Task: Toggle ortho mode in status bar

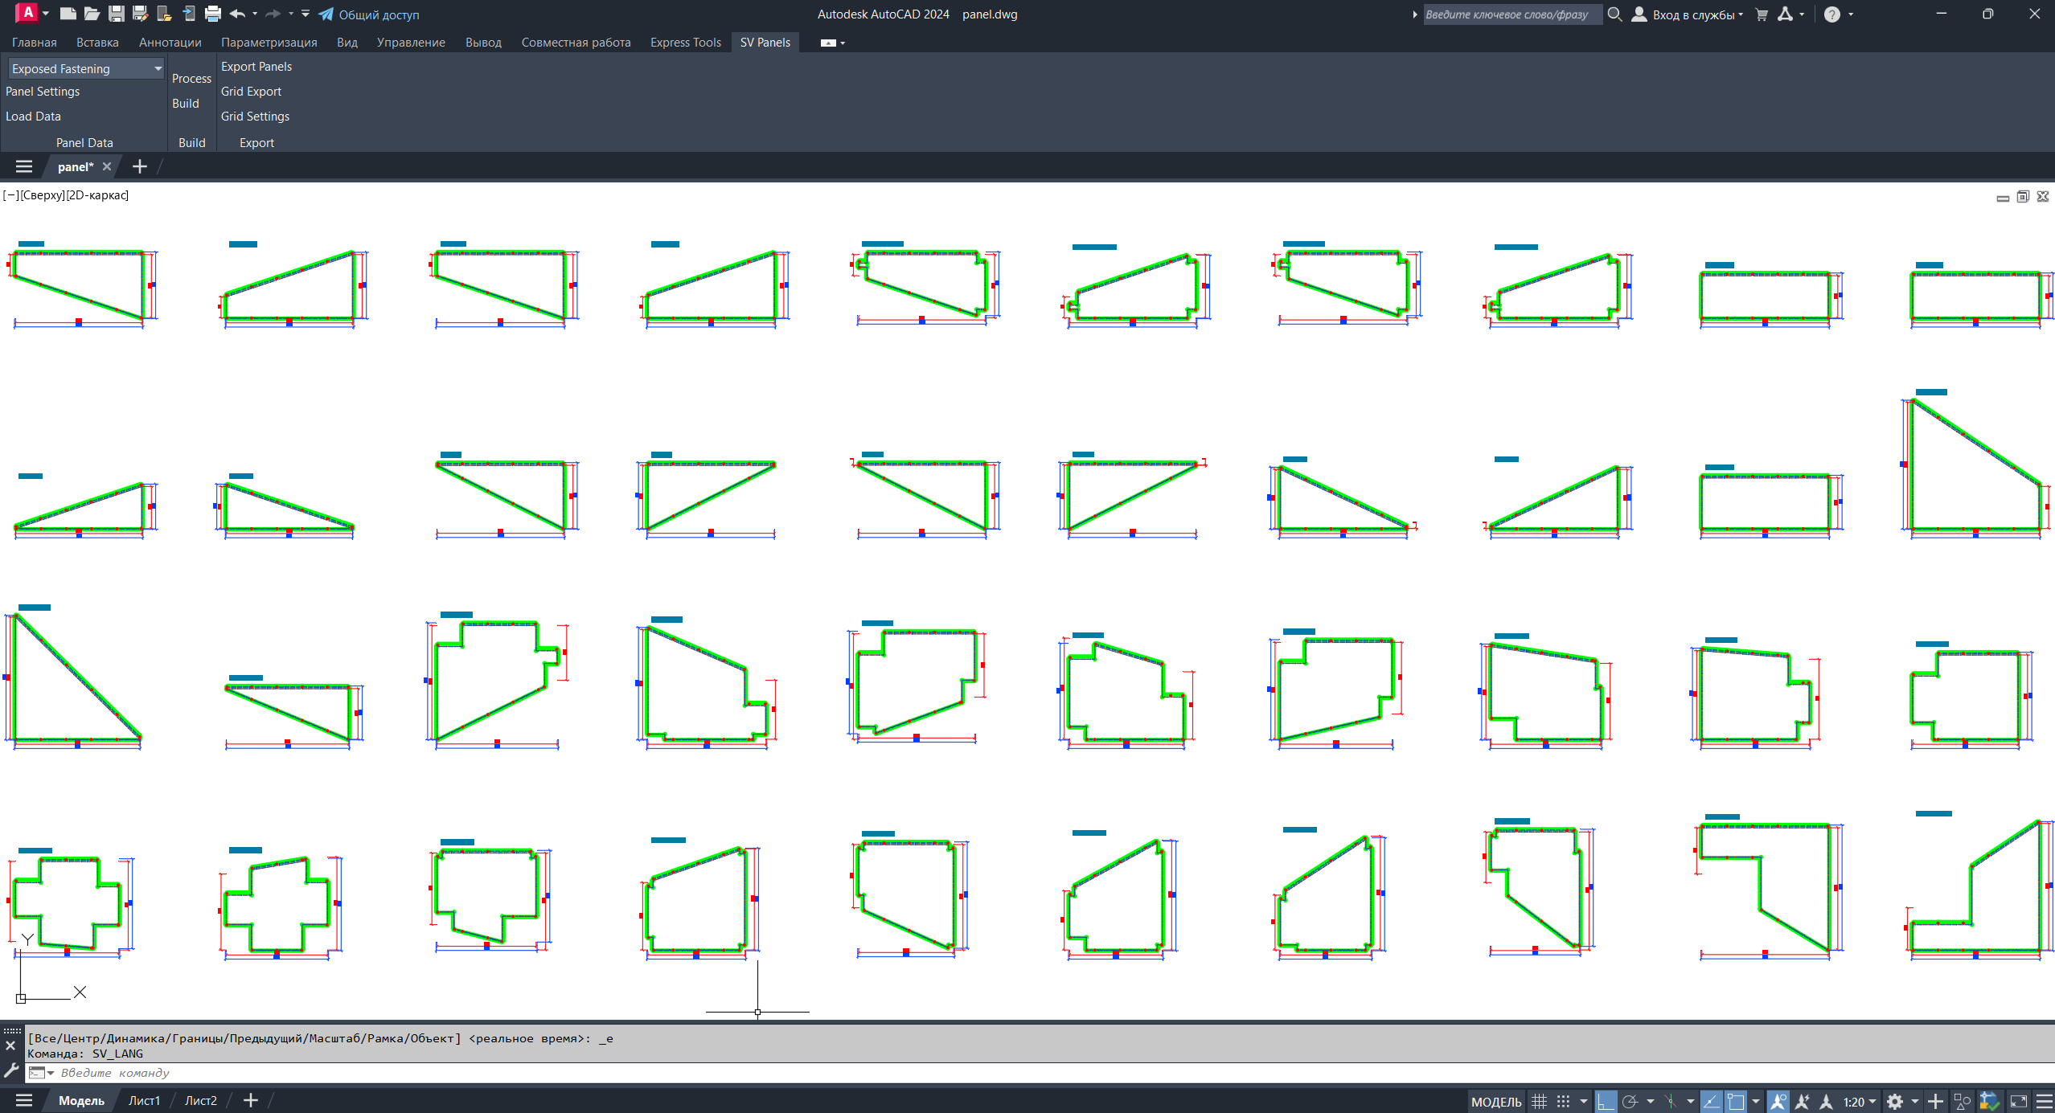Action: click(1606, 1101)
